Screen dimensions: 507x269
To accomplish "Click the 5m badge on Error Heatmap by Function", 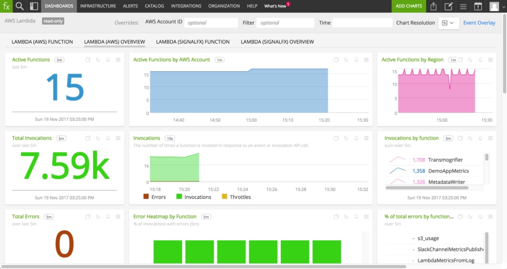I will pyautogui.click(x=206, y=217).
